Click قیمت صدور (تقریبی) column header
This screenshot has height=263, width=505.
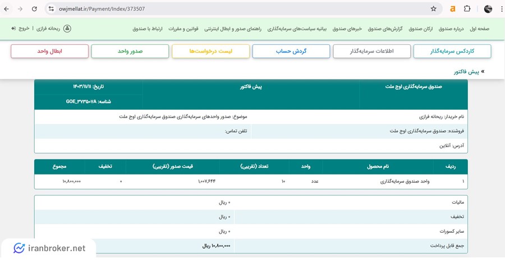coord(173,167)
